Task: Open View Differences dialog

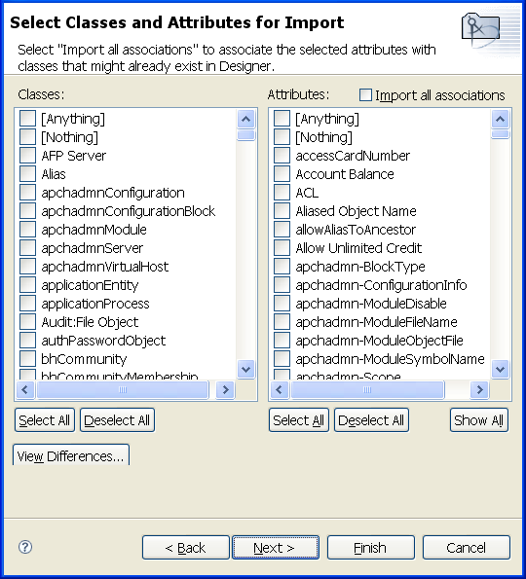Action: [70, 455]
